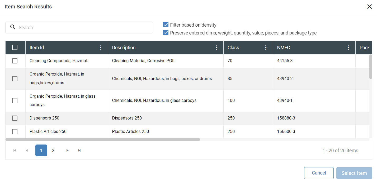Click the Select Item button
The width and height of the screenshot is (377, 184).
coord(354,173)
